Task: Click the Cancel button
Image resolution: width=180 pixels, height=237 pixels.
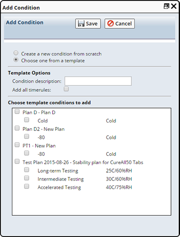Action: 120,24
